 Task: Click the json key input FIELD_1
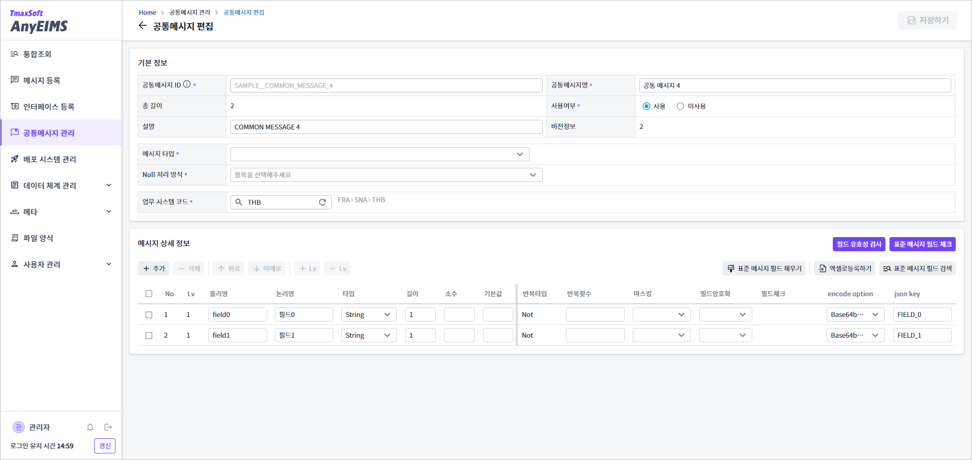[x=922, y=335]
